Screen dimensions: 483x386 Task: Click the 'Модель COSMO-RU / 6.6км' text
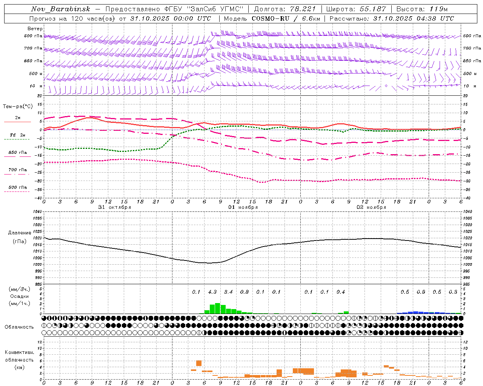[272, 18]
